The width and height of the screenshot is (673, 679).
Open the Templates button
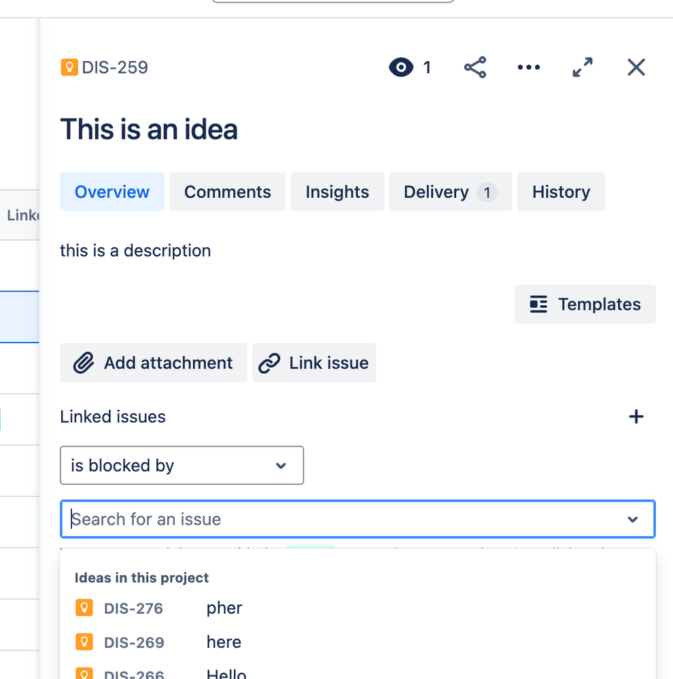tap(585, 304)
